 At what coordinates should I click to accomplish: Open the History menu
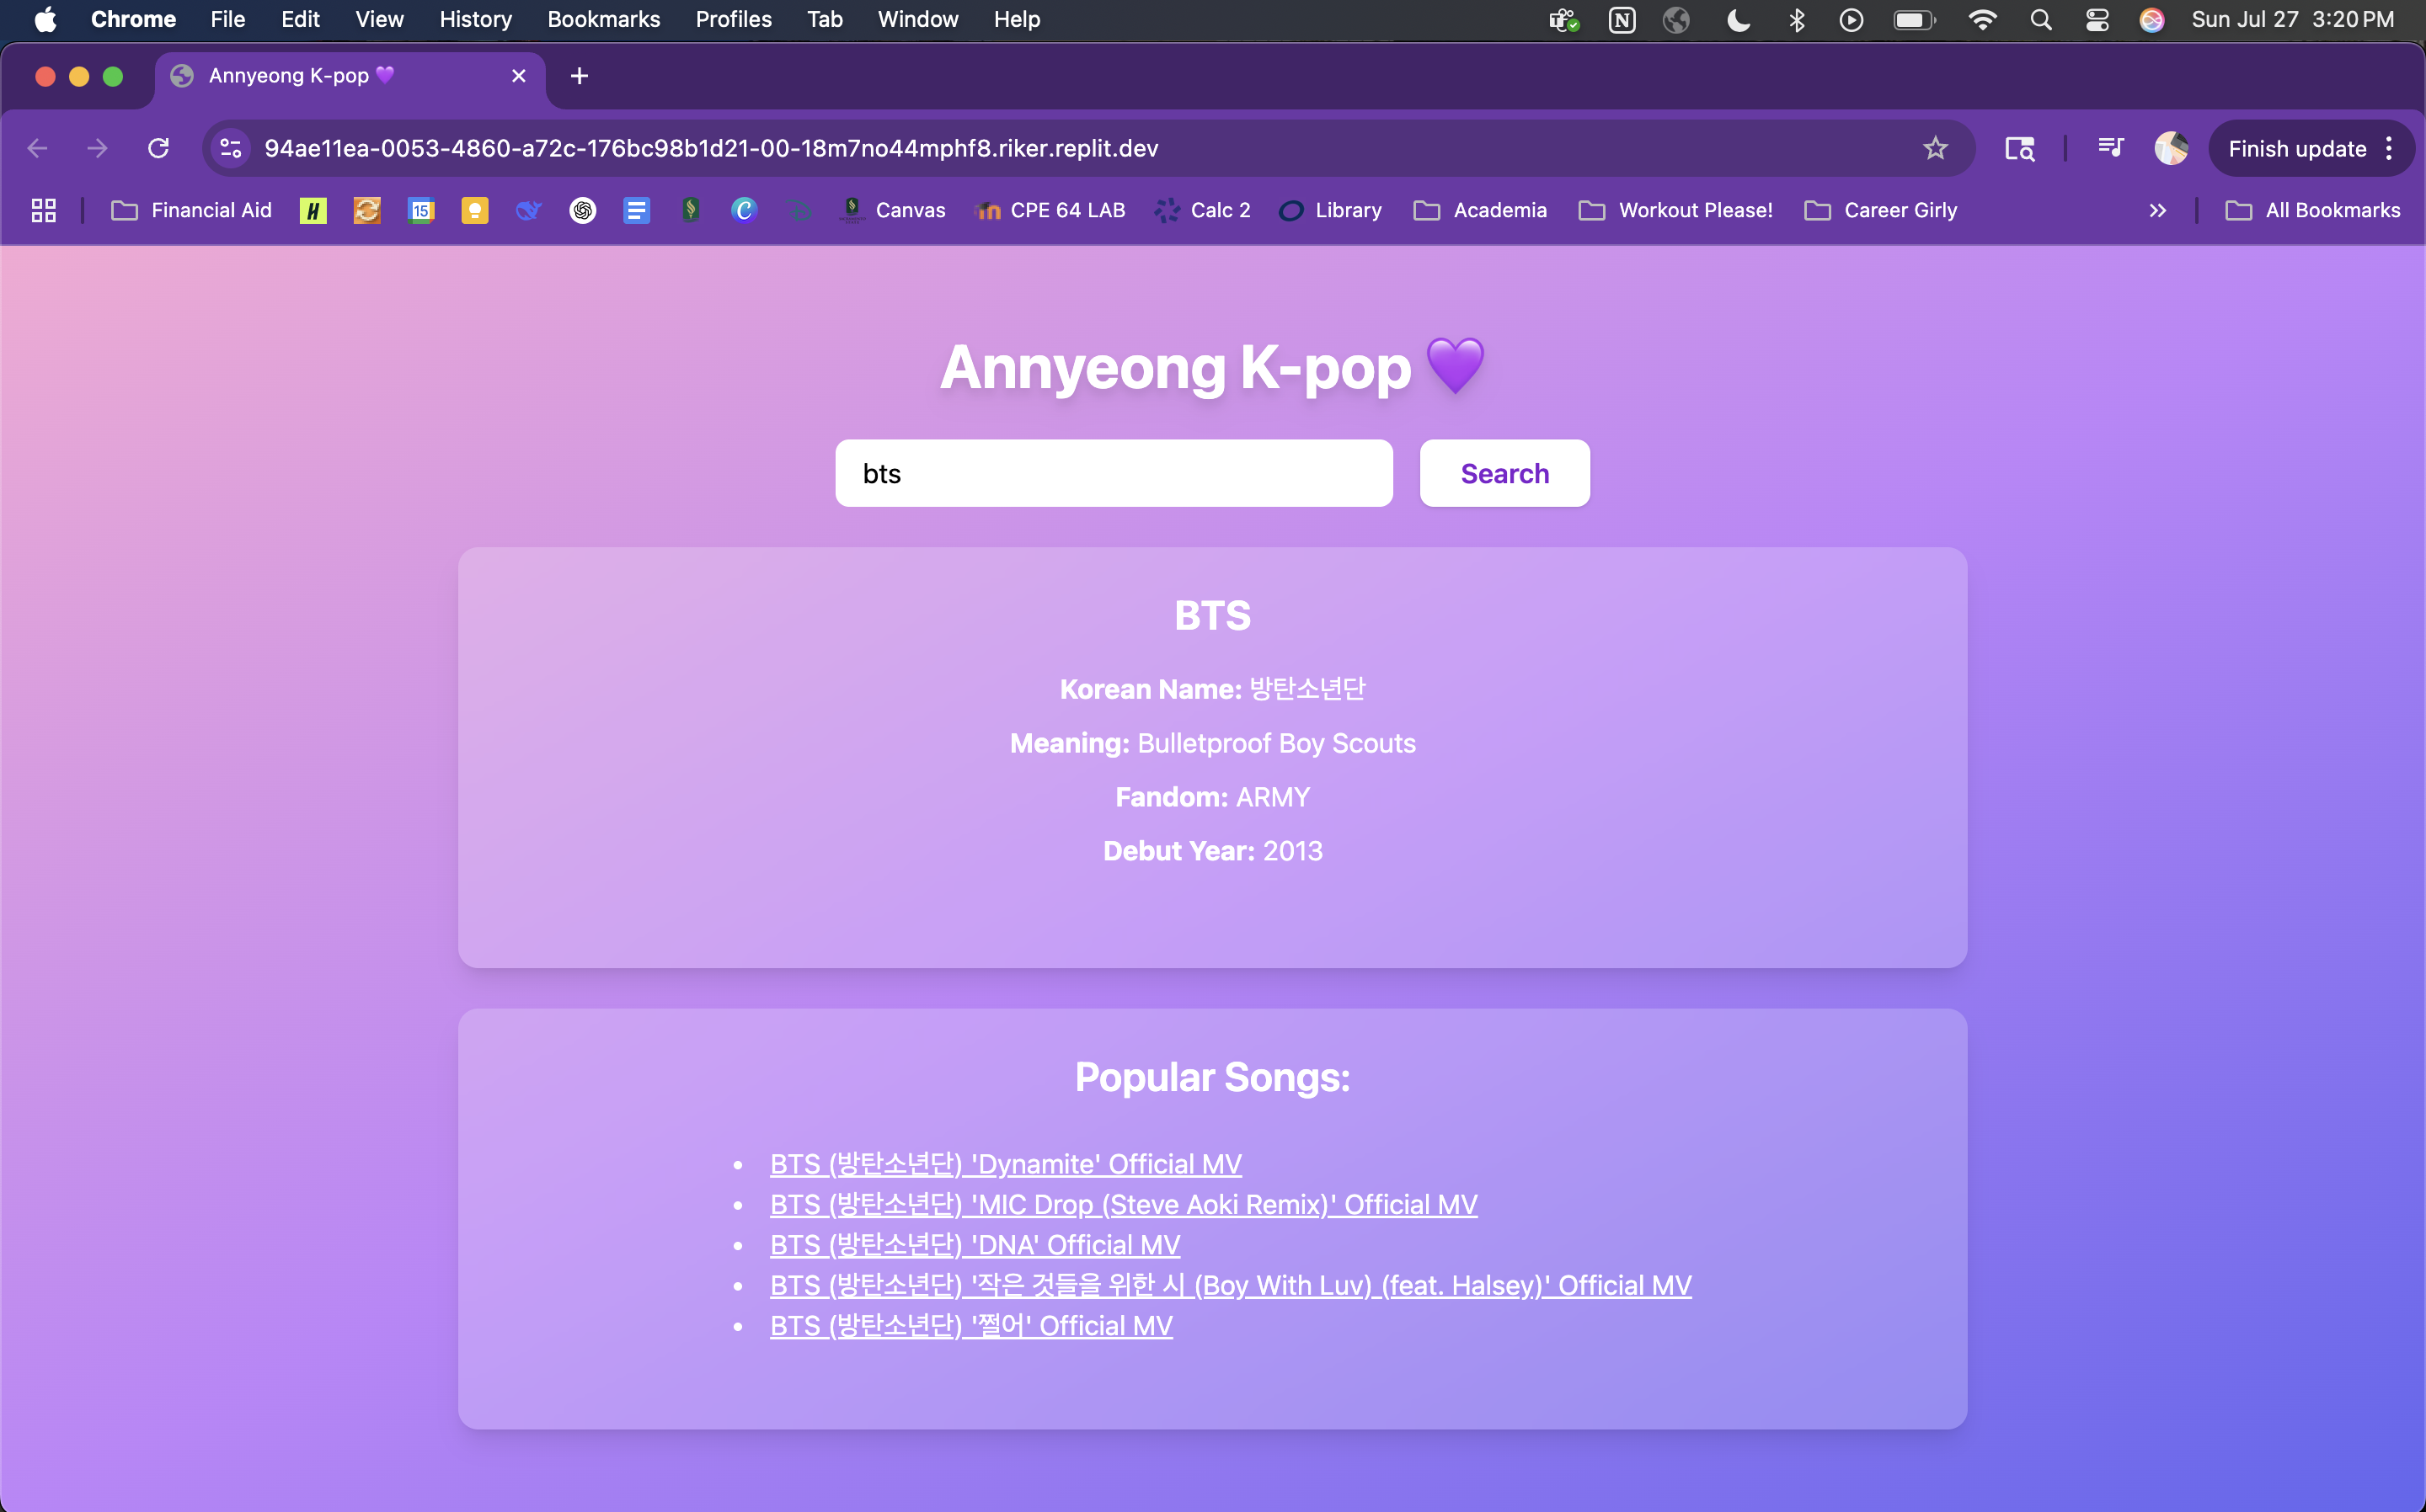click(475, 19)
